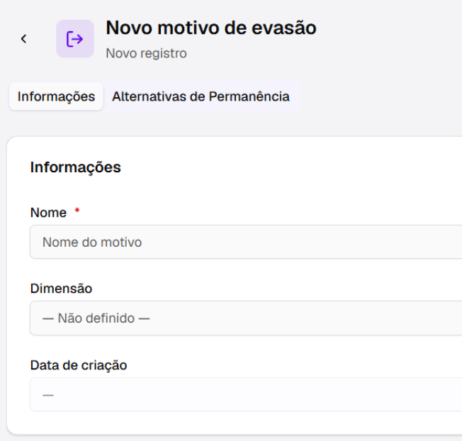This screenshot has width=462, height=441.
Task: Click the Data de criação field
Action: coord(246,394)
